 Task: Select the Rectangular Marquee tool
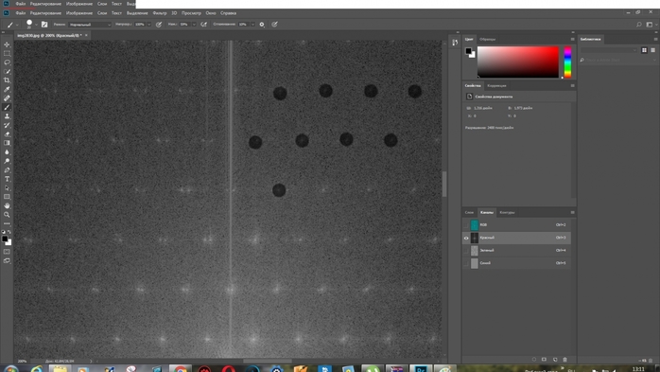[x=7, y=54]
